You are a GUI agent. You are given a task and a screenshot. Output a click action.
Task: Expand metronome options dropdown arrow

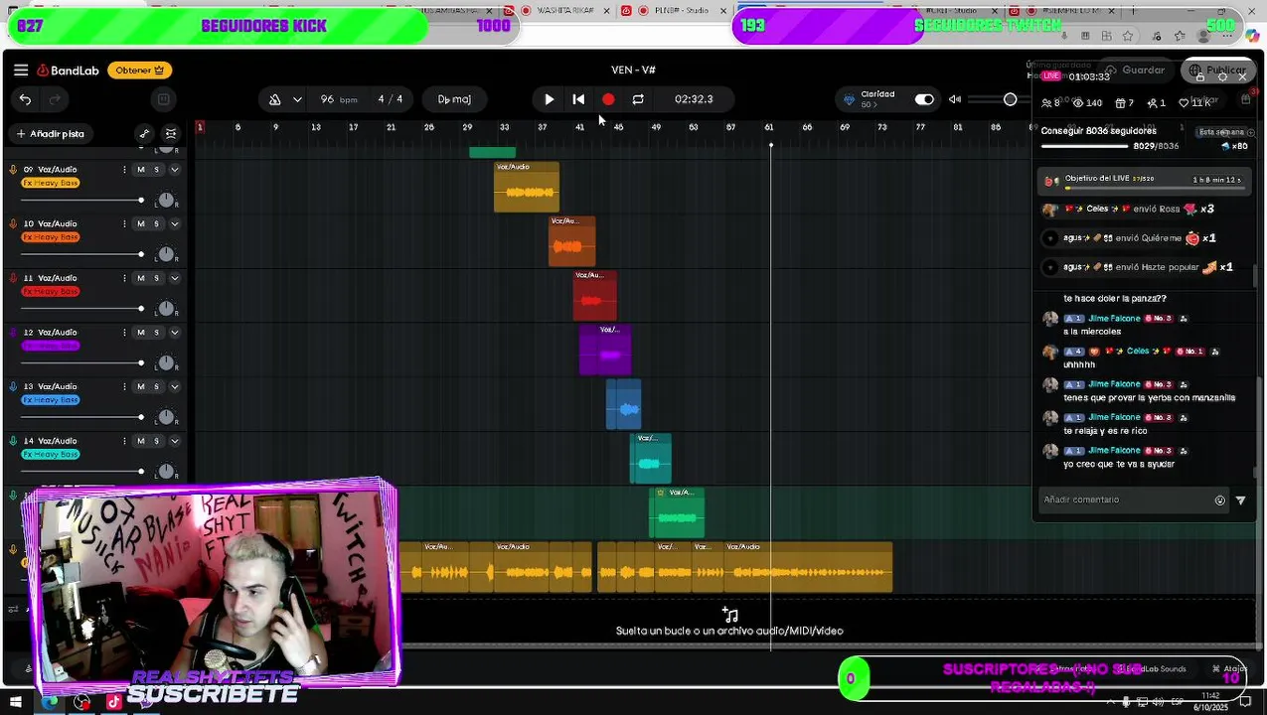click(x=297, y=99)
